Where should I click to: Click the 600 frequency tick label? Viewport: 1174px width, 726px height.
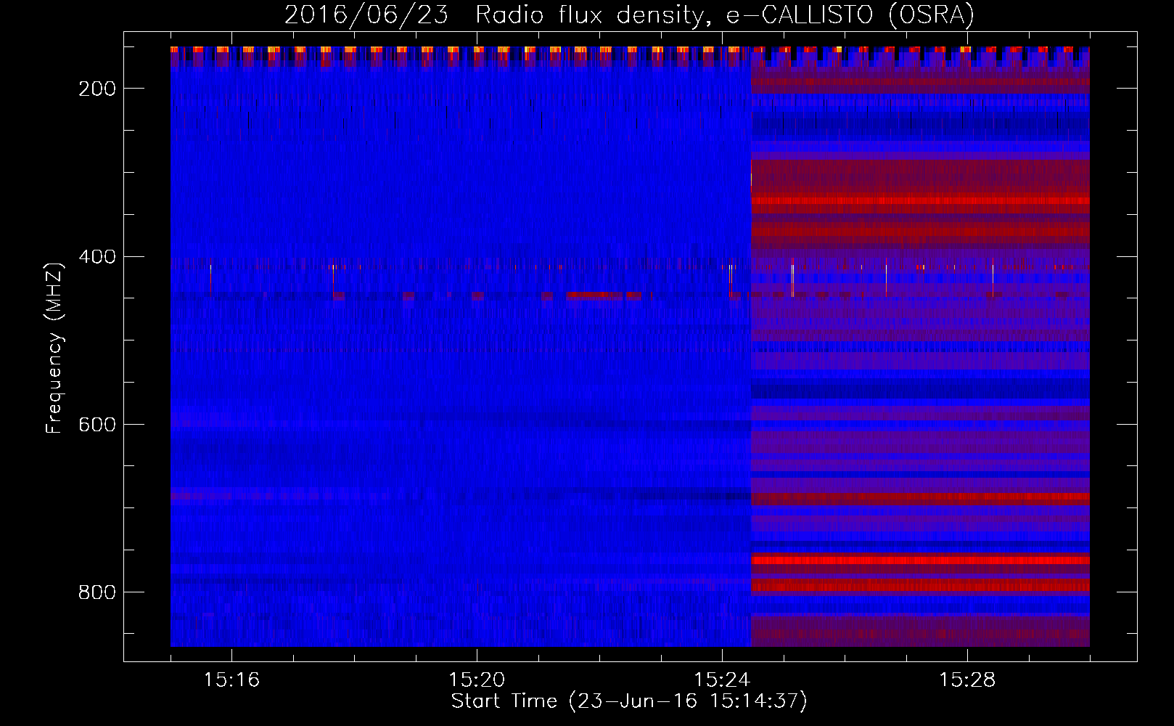[97, 425]
